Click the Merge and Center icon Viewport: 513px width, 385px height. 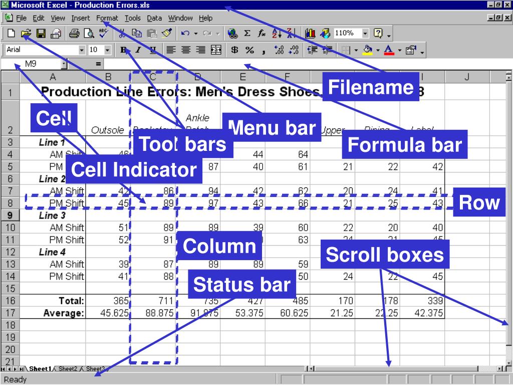[216, 50]
